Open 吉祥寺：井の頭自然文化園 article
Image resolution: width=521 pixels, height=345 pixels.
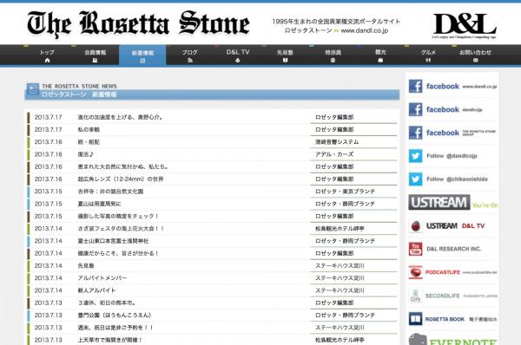[110, 192]
